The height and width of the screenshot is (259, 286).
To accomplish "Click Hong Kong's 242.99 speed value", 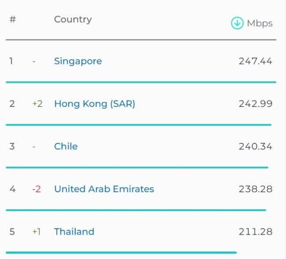I will pos(256,104).
